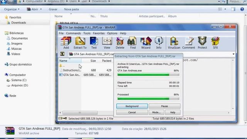Click the Mode... button

(156, 112)
